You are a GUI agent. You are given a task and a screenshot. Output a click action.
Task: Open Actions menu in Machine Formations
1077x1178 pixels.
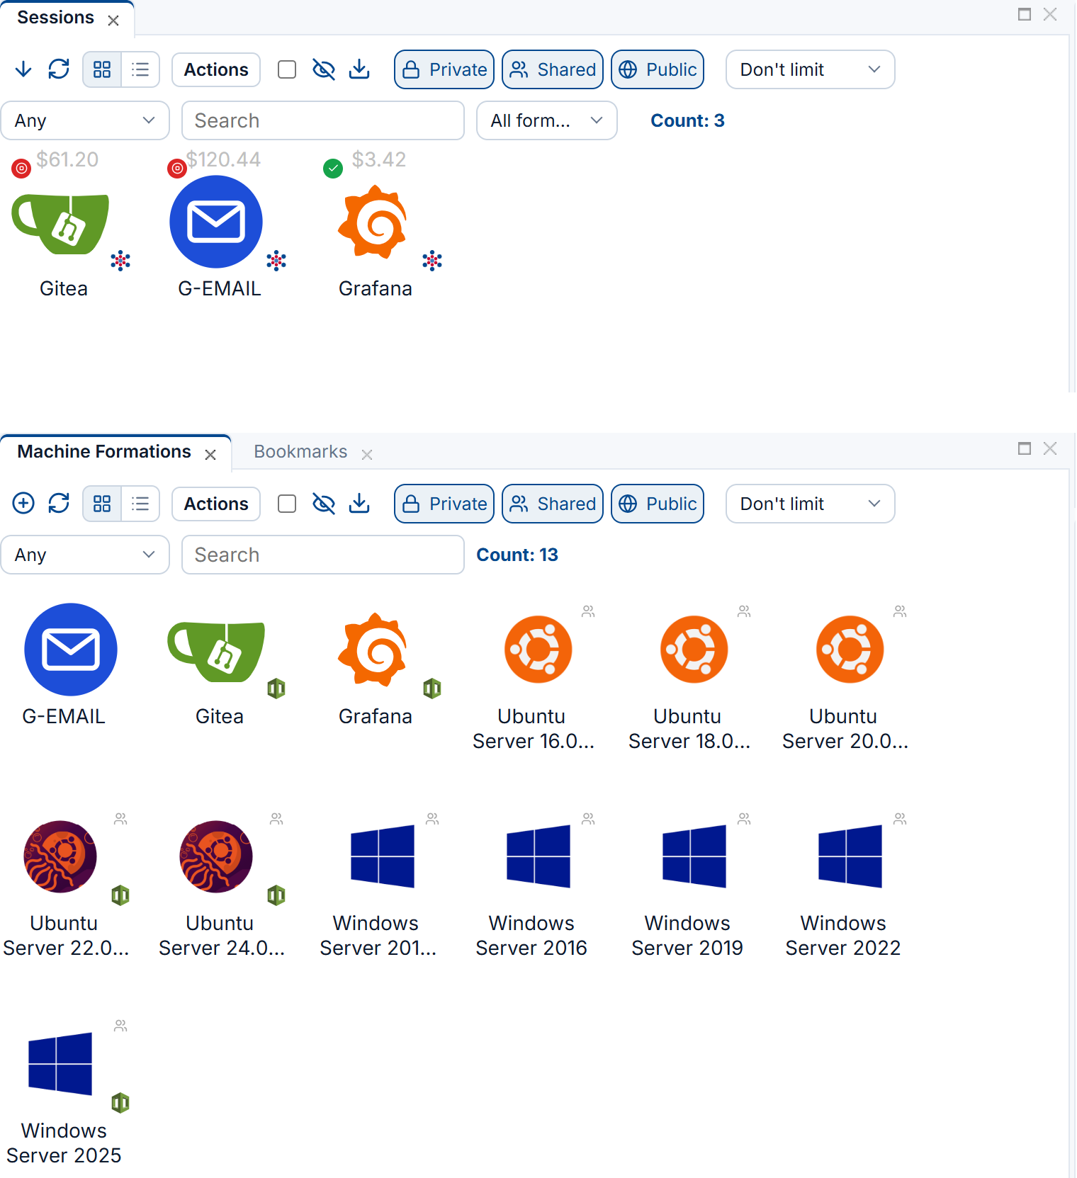tap(216, 504)
